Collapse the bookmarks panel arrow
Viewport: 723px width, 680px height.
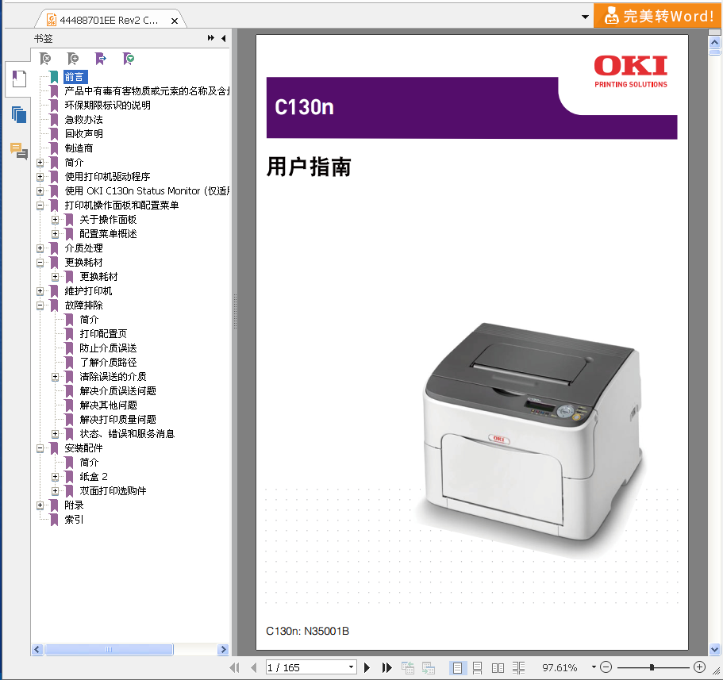click(x=224, y=38)
